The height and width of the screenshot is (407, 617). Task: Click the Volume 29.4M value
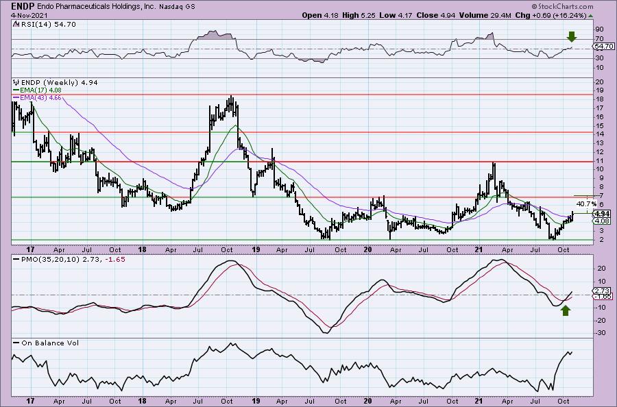(486, 15)
